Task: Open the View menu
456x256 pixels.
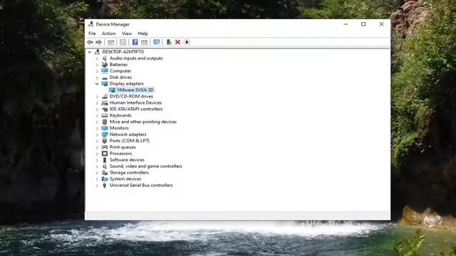Action: pyautogui.click(x=127, y=33)
